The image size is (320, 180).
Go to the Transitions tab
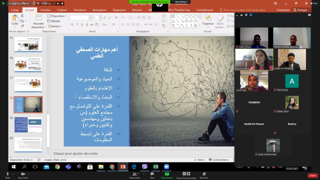(80, 10)
